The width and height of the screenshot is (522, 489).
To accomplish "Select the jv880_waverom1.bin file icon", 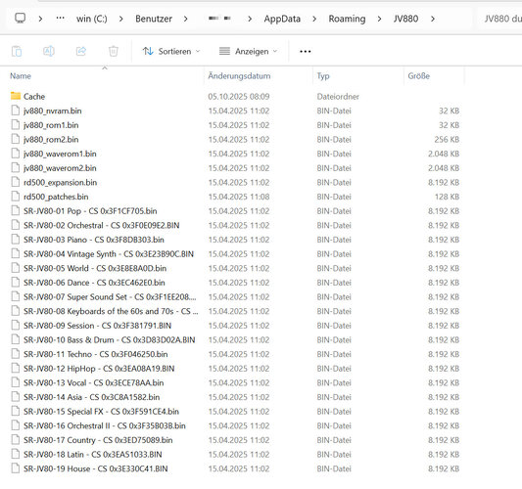I will pos(16,154).
